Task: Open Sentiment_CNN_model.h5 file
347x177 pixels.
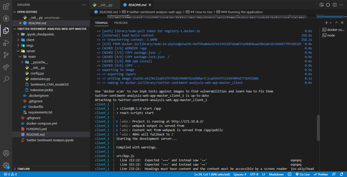Action: pyautogui.click(x=51, y=84)
